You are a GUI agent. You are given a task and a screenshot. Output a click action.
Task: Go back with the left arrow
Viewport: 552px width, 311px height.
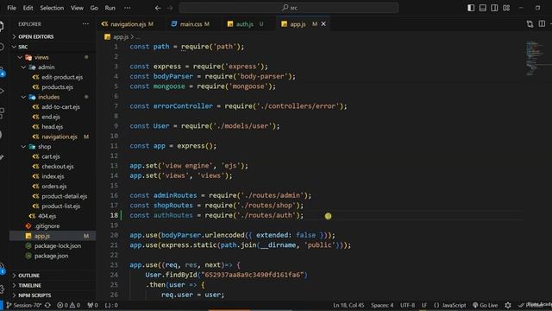click(158, 8)
